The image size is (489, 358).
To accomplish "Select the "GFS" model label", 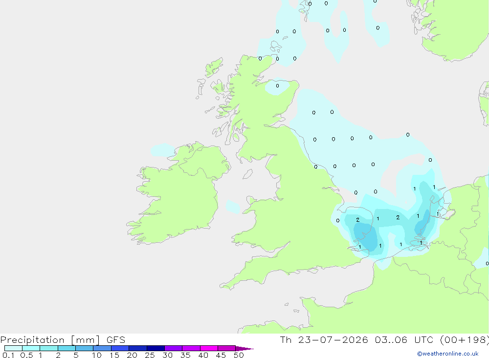I will [116, 340].
